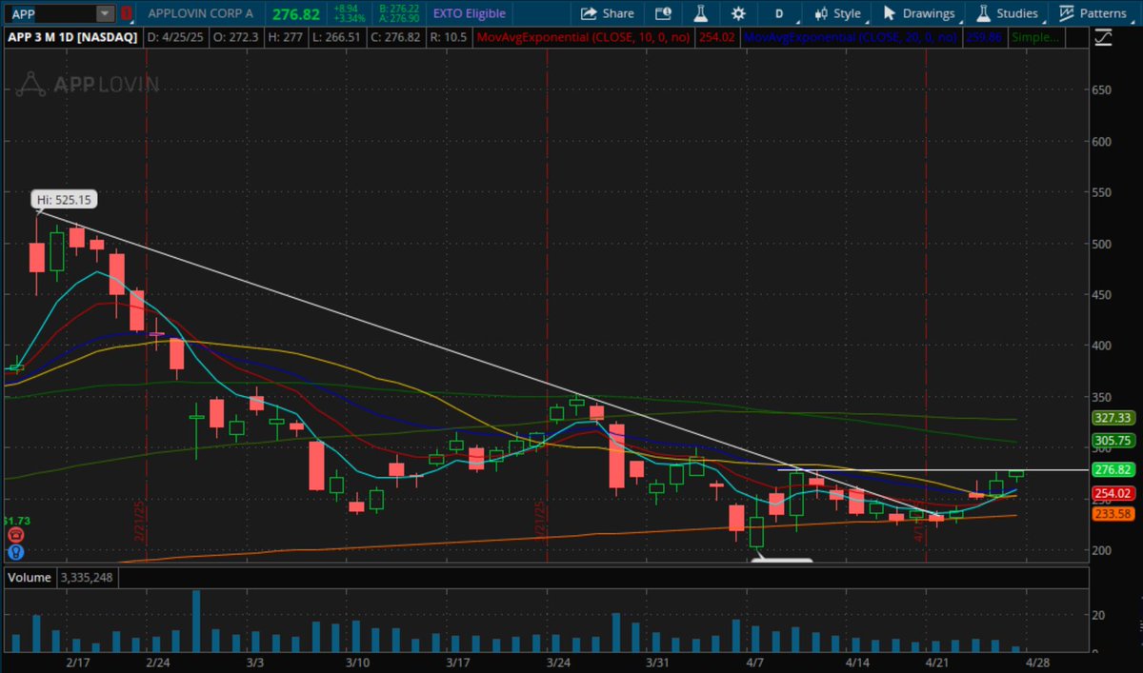Click the pointer cursor Drawings icon
This screenshot has width=1143, height=673.
click(890, 13)
